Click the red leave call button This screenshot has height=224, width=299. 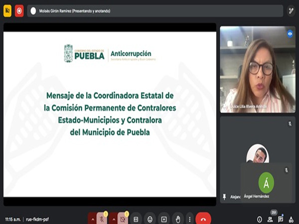(x=203, y=219)
